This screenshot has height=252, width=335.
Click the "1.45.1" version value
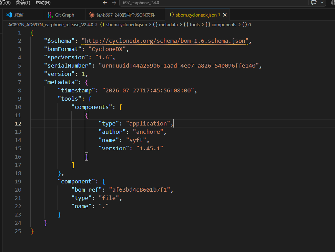coord(150,149)
